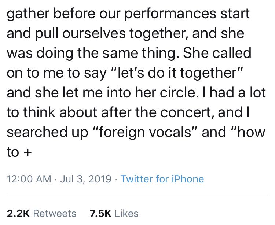Click the 7.5K like count number

click(x=100, y=213)
